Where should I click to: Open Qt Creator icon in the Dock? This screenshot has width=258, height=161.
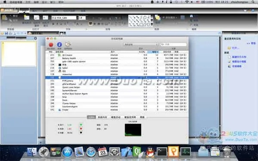tap(138, 152)
